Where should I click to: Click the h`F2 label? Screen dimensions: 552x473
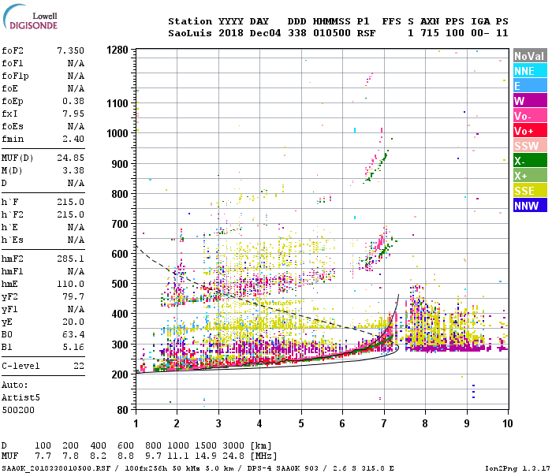pyautogui.click(x=13, y=215)
